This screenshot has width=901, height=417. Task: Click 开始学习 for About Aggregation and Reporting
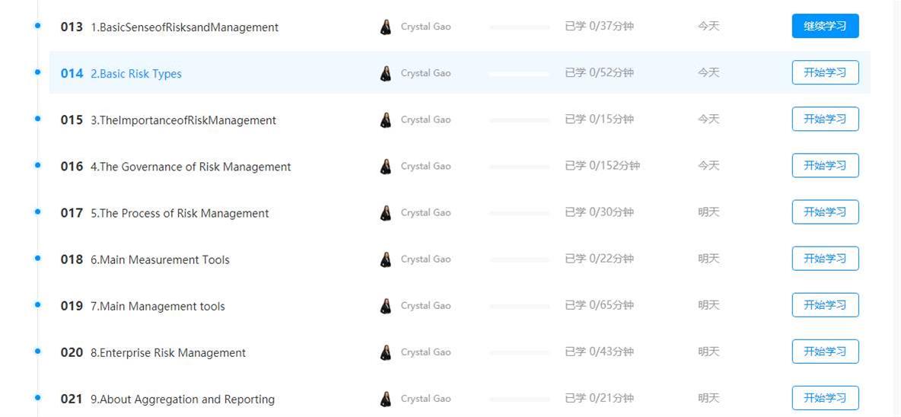[x=825, y=398]
